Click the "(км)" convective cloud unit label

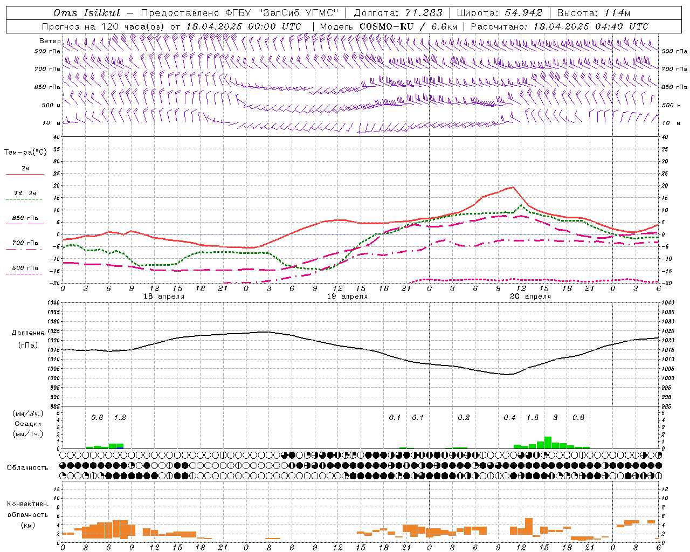27,525
